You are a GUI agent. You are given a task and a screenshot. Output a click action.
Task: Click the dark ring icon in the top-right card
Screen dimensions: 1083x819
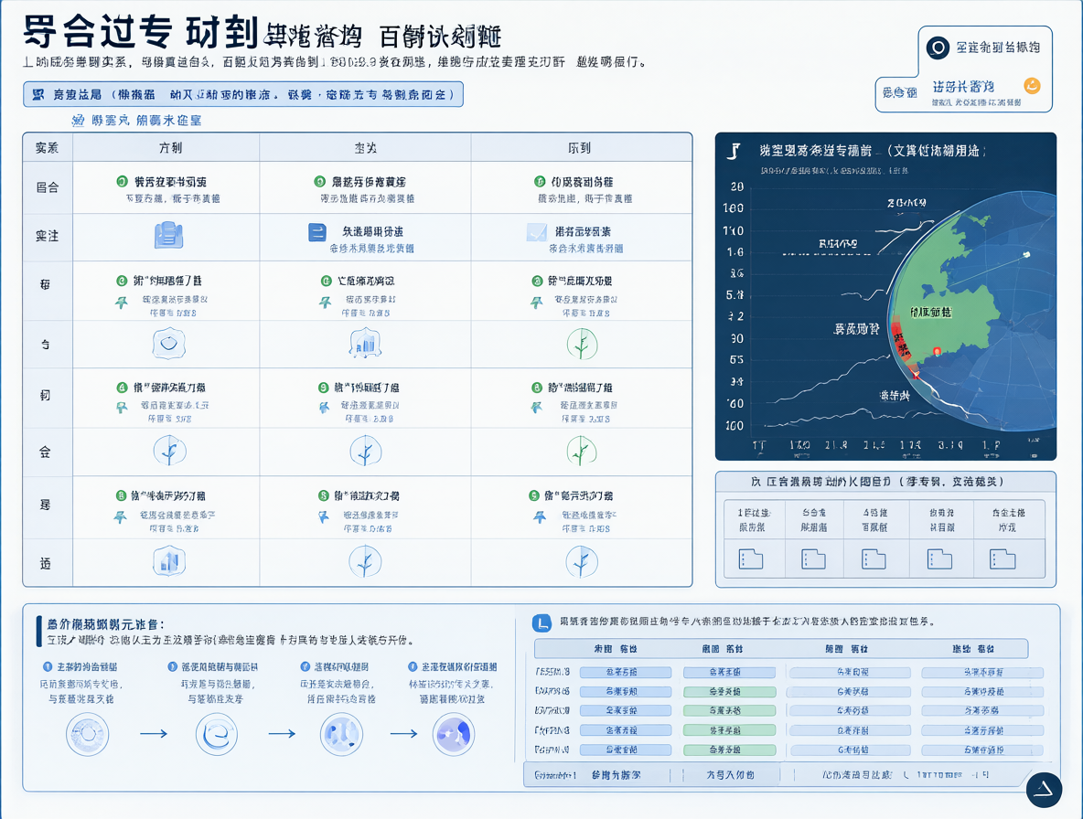[938, 48]
